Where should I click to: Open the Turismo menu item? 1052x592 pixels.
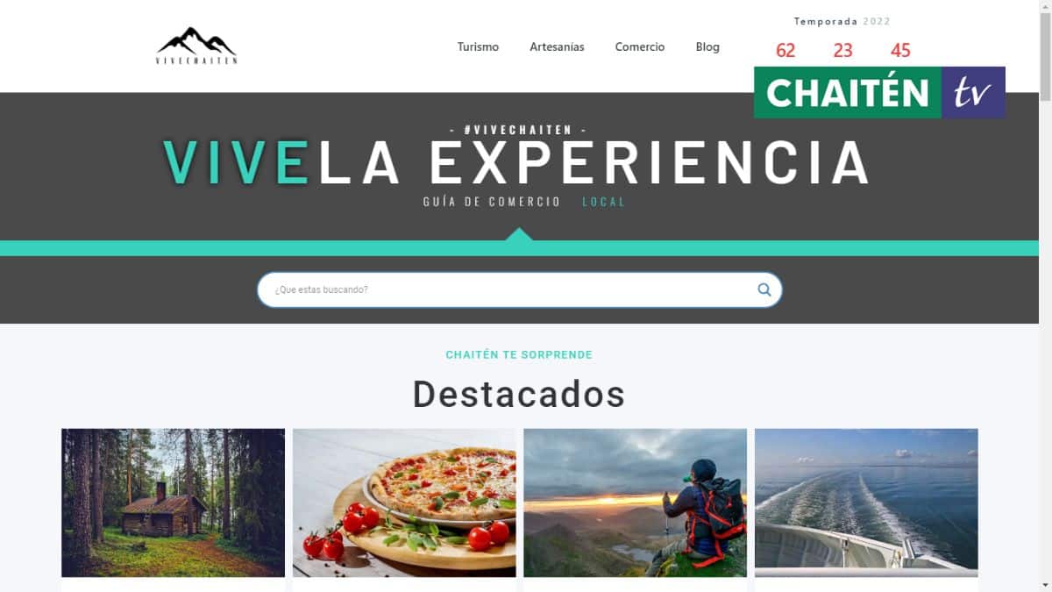pyautogui.click(x=478, y=47)
